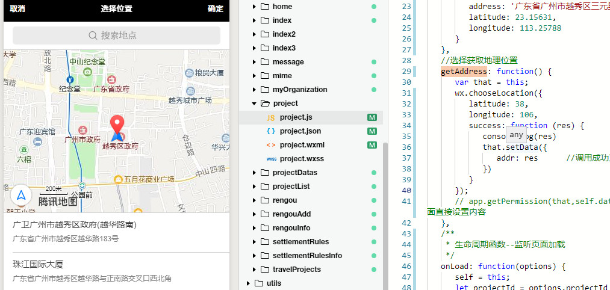Click the angle-bracket icon of project.wxml
The height and width of the screenshot is (290, 610).
271,146
